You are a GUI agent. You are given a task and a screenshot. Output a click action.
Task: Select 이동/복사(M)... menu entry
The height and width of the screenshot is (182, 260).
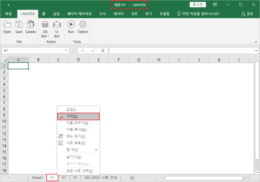tap(78, 130)
